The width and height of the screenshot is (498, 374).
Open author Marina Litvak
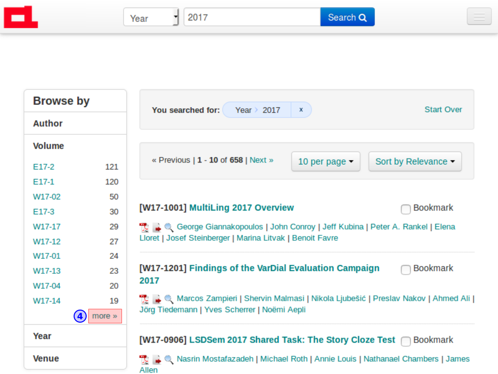click(261, 238)
